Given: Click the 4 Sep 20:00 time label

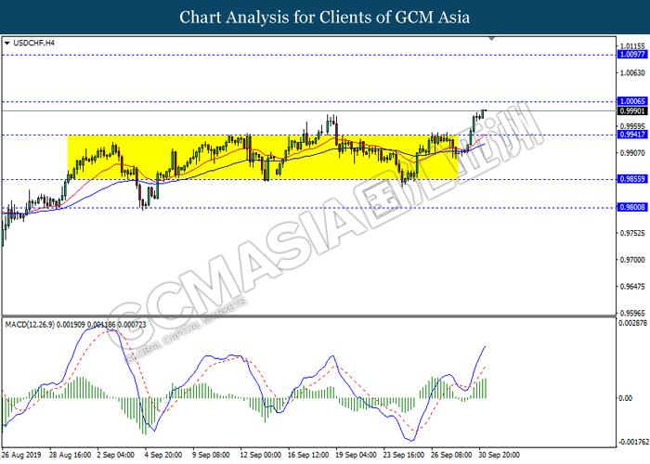Looking at the screenshot, I should [163, 455].
